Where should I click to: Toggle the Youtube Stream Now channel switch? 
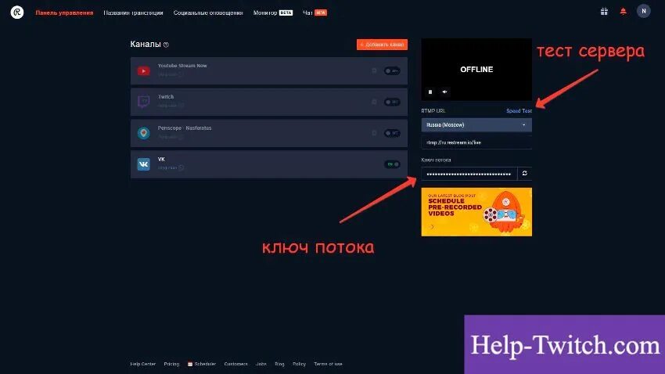pos(392,71)
